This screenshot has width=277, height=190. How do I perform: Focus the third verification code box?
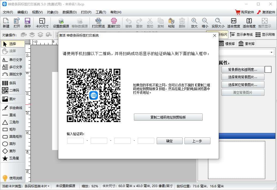[122, 141]
